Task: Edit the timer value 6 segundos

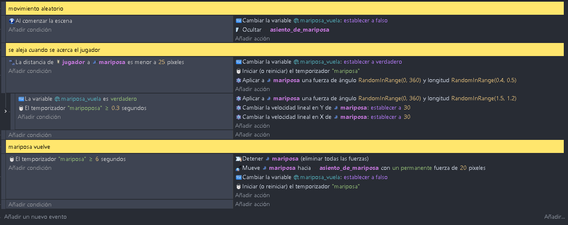Action: pos(97,159)
